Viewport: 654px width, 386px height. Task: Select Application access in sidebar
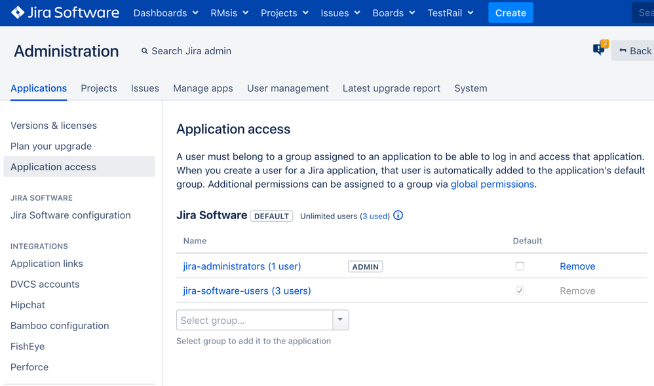[x=79, y=167]
